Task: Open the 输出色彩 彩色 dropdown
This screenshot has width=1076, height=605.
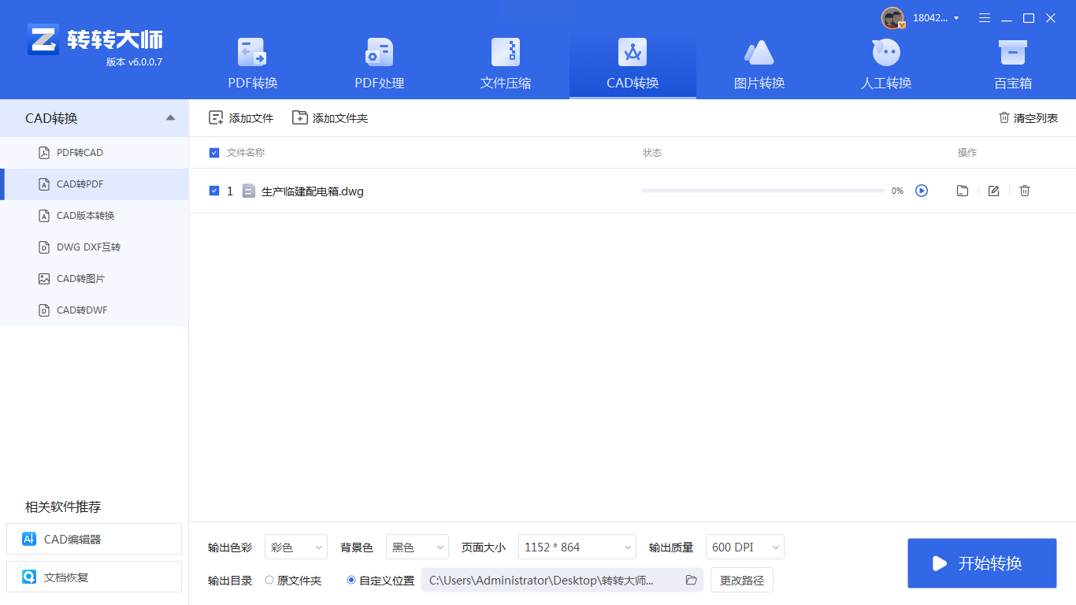Action: tap(296, 547)
